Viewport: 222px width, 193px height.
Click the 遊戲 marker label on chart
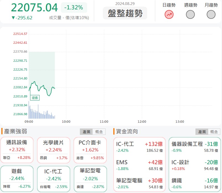coord(35,98)
